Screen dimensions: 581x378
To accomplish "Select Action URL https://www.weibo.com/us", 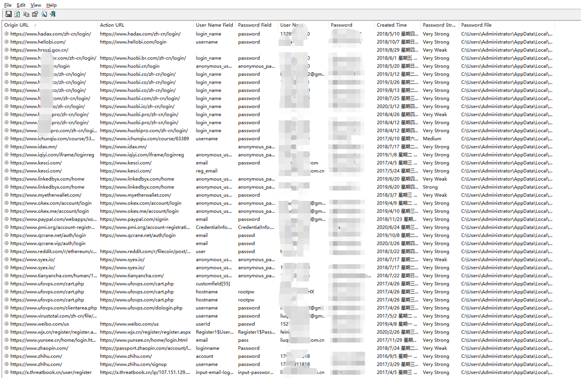I will 129,324.
